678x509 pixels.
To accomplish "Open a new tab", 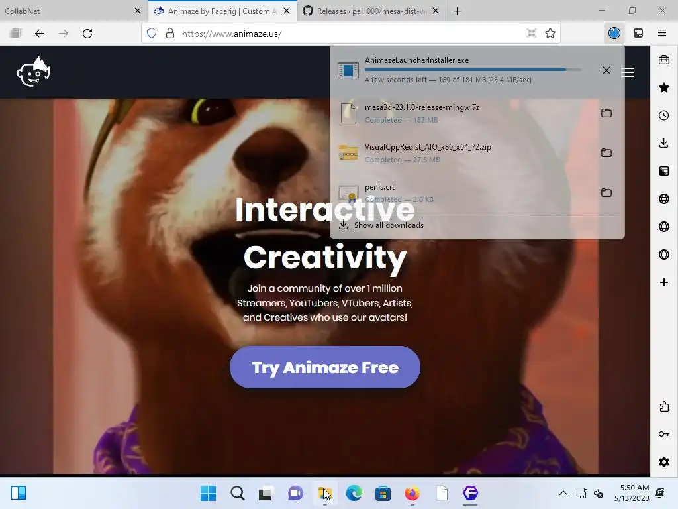I will coord(457,11).
